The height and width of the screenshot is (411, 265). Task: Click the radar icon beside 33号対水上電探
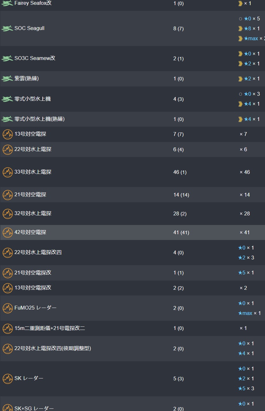pos(8,172)
